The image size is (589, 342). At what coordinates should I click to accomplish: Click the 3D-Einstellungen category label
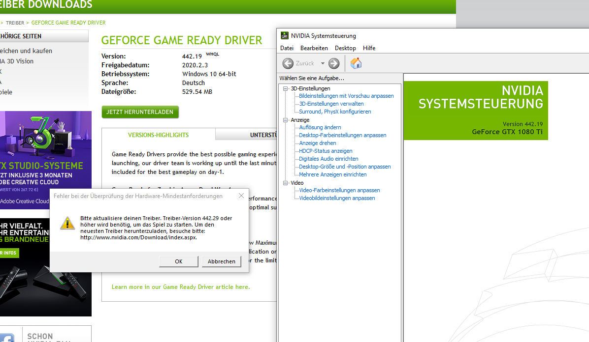tap(311, 88)
